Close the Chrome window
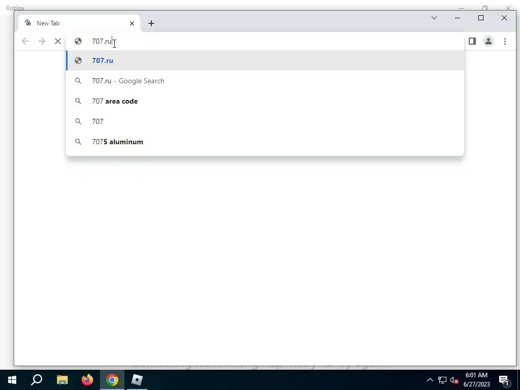The image size is (520, 390). tap(504, 18)
